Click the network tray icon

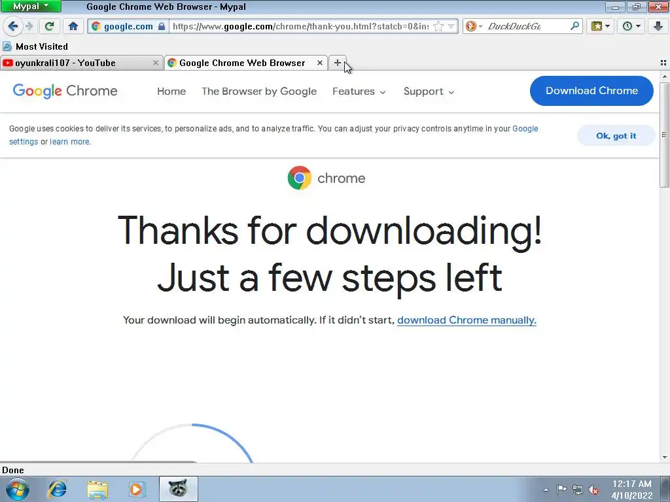pyautogui.click(x=578, y=490)
